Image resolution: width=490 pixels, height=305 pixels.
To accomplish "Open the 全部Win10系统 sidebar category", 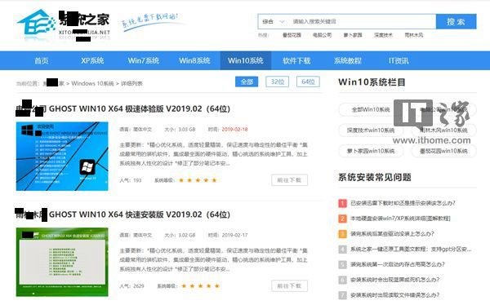I will click(x=370, y=109).
